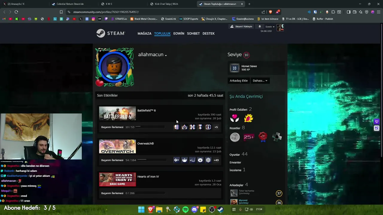Open the Rozetler 8 link
This screenshot has width=383, height=215.
(237, 128)
